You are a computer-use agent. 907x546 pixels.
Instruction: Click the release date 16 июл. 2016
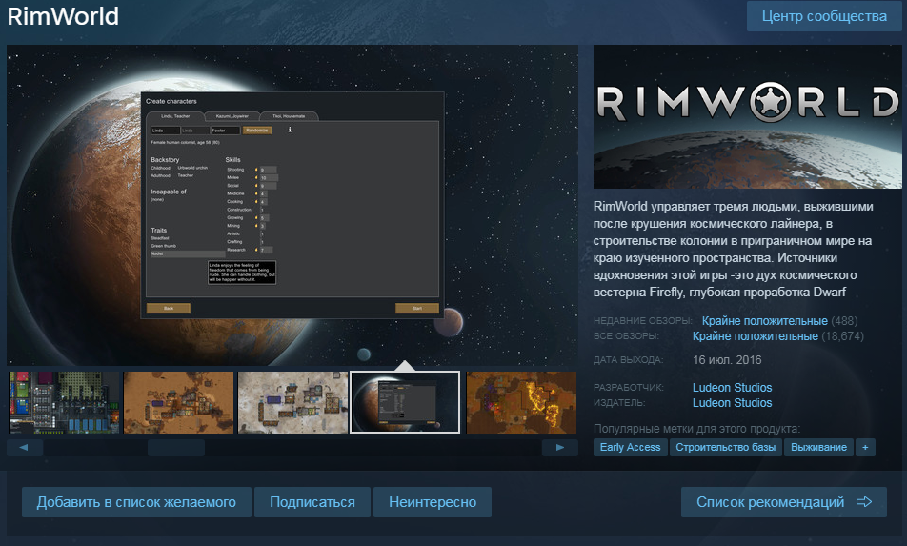tap(727, 360)
